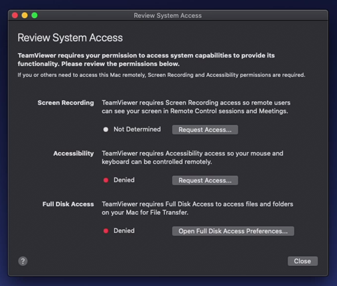The height and width of the screenshot is (286, 337).
Task: Click the 'Denied' text under Accessibility
Action: [124, 180]
